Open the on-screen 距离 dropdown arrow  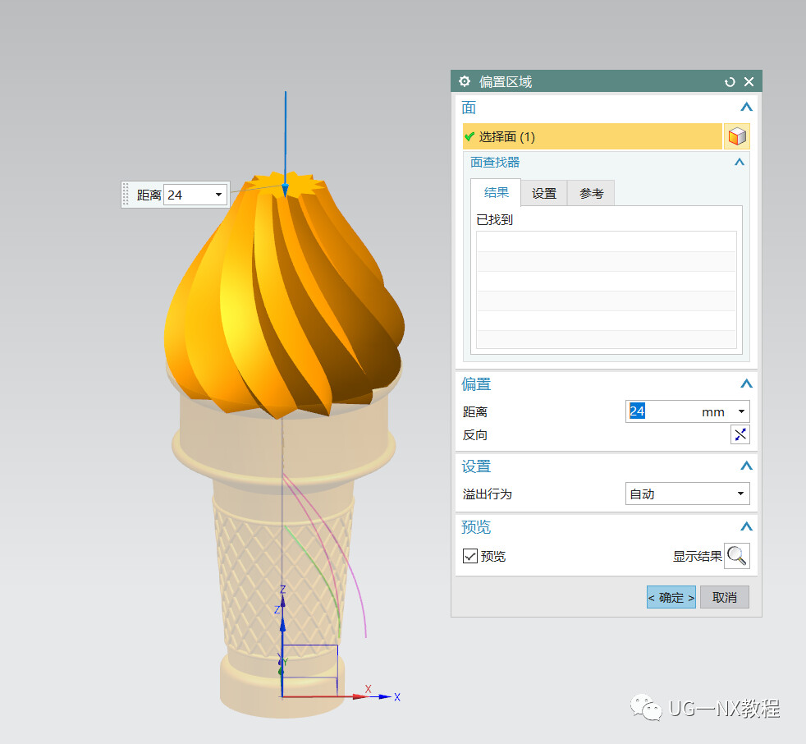tap(218, 195)
